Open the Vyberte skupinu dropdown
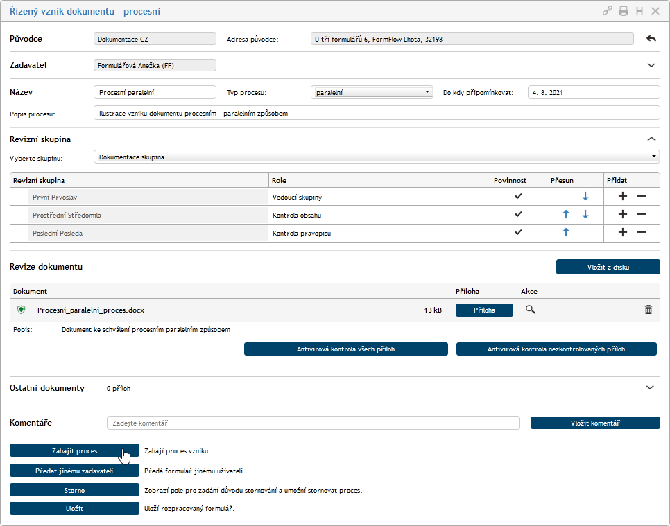 pyautogui.click(x=376, y=157)
